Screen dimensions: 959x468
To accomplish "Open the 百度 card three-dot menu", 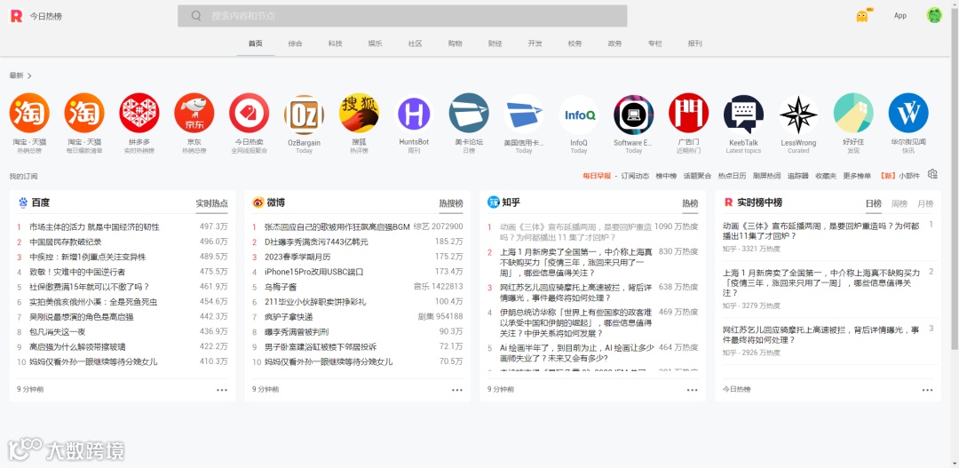I will coord(222,390).
